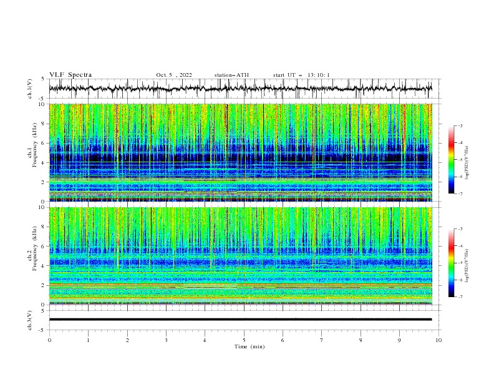This screenshot has width=494, height=382.
Task: Click the 2 kHz tick on ch.1 frequency axis
Action: coord(44,182)
